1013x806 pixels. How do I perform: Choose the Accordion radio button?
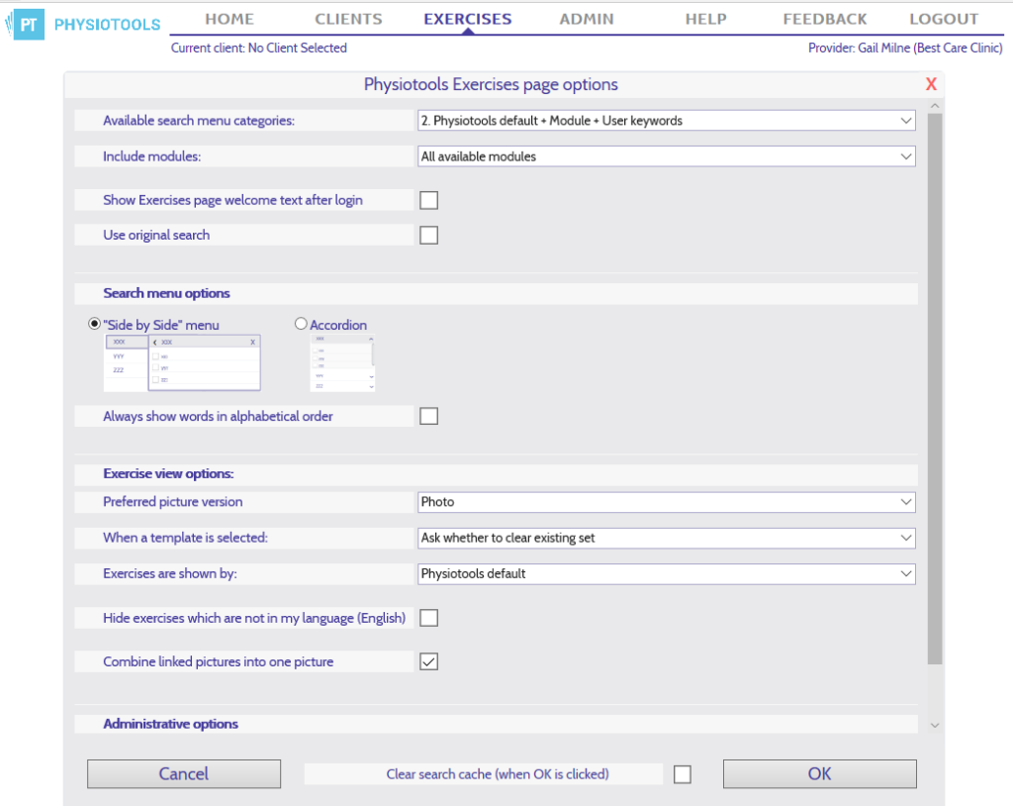(x=301, y=324)
